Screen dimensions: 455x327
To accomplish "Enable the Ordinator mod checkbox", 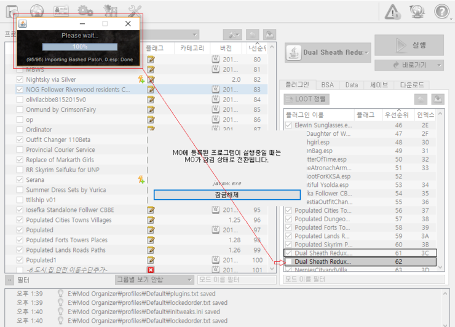I will click(x=20, y=130).
